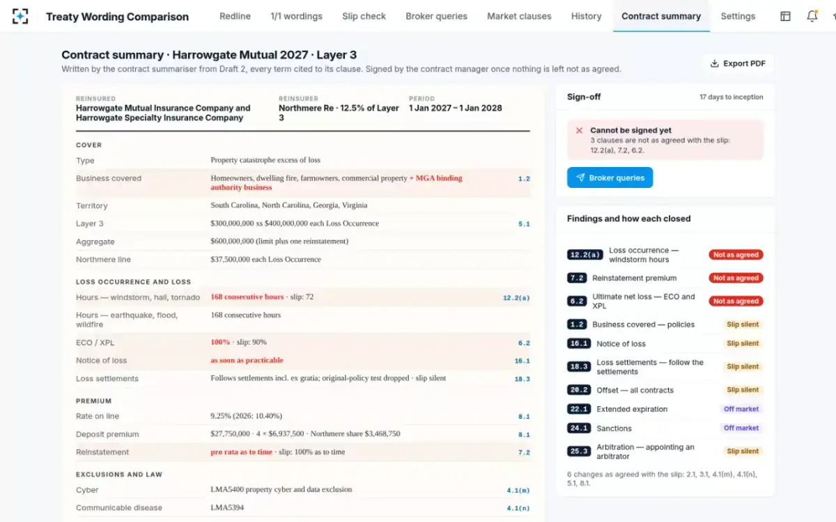Click "$600,000,000 (limit plus one reinstatement)" aggregate value
This screenshot has width=836, height=522.
tap(279, 242)
